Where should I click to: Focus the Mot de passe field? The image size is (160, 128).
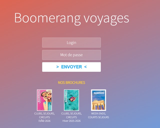(x=71, y=55)
